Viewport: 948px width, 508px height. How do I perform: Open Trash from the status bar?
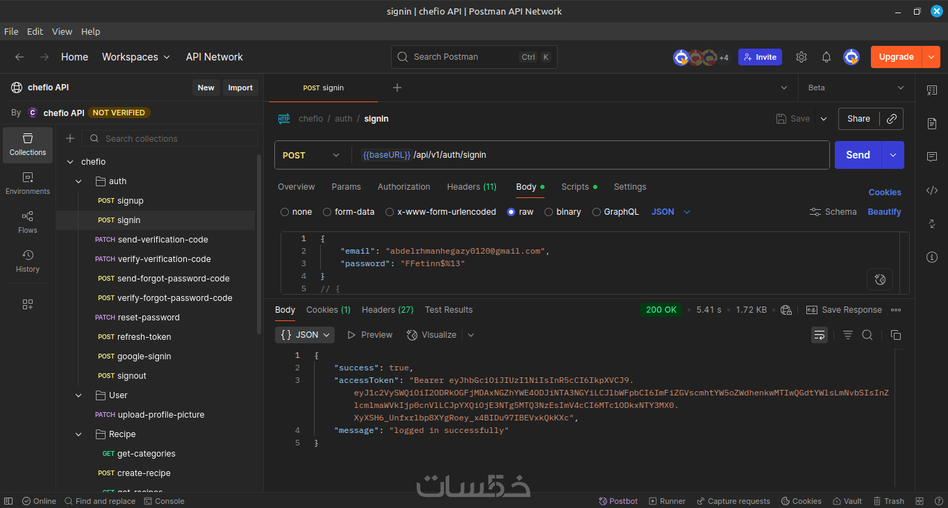tap(888, 501)
